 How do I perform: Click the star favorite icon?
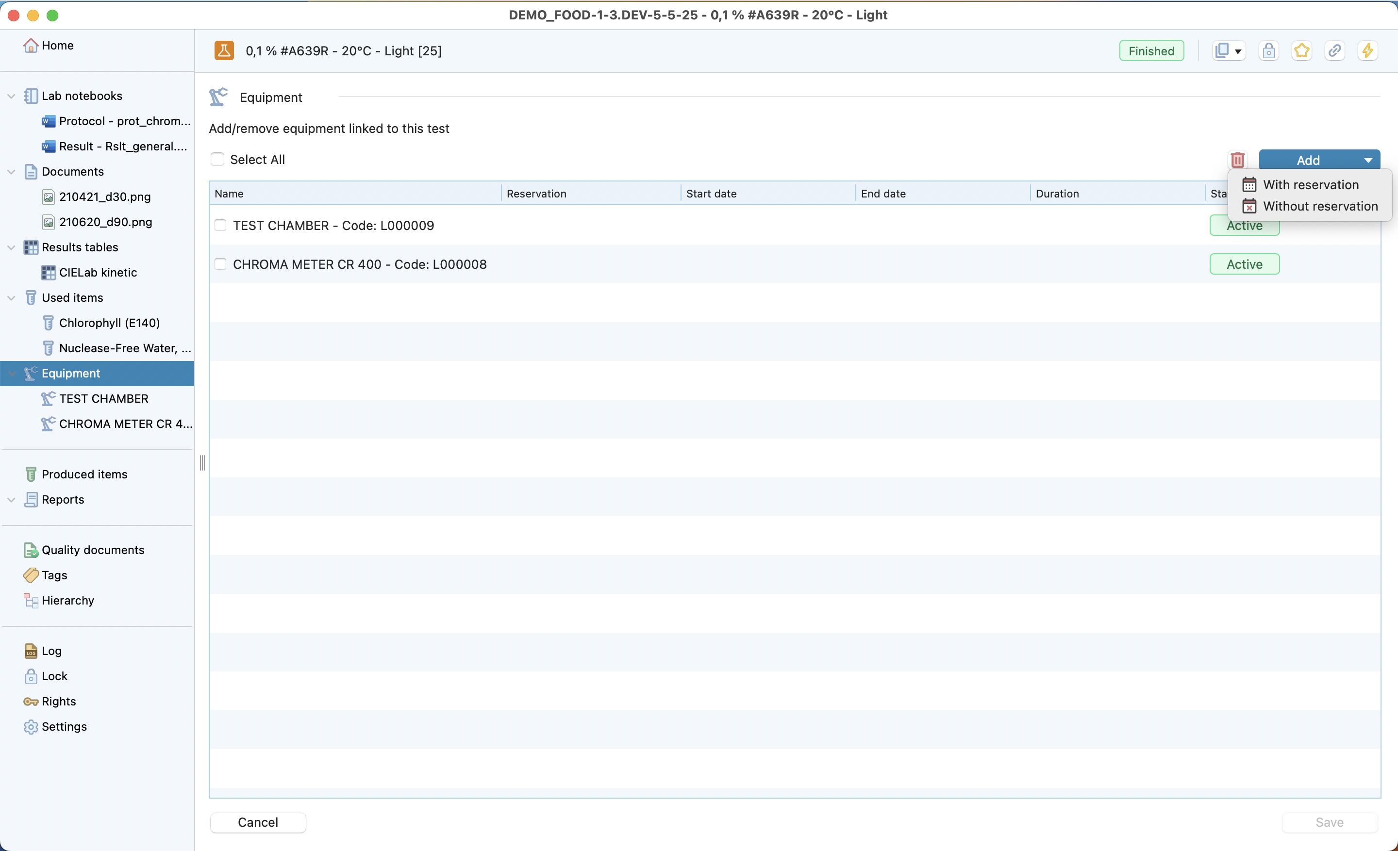point(1301,51)
